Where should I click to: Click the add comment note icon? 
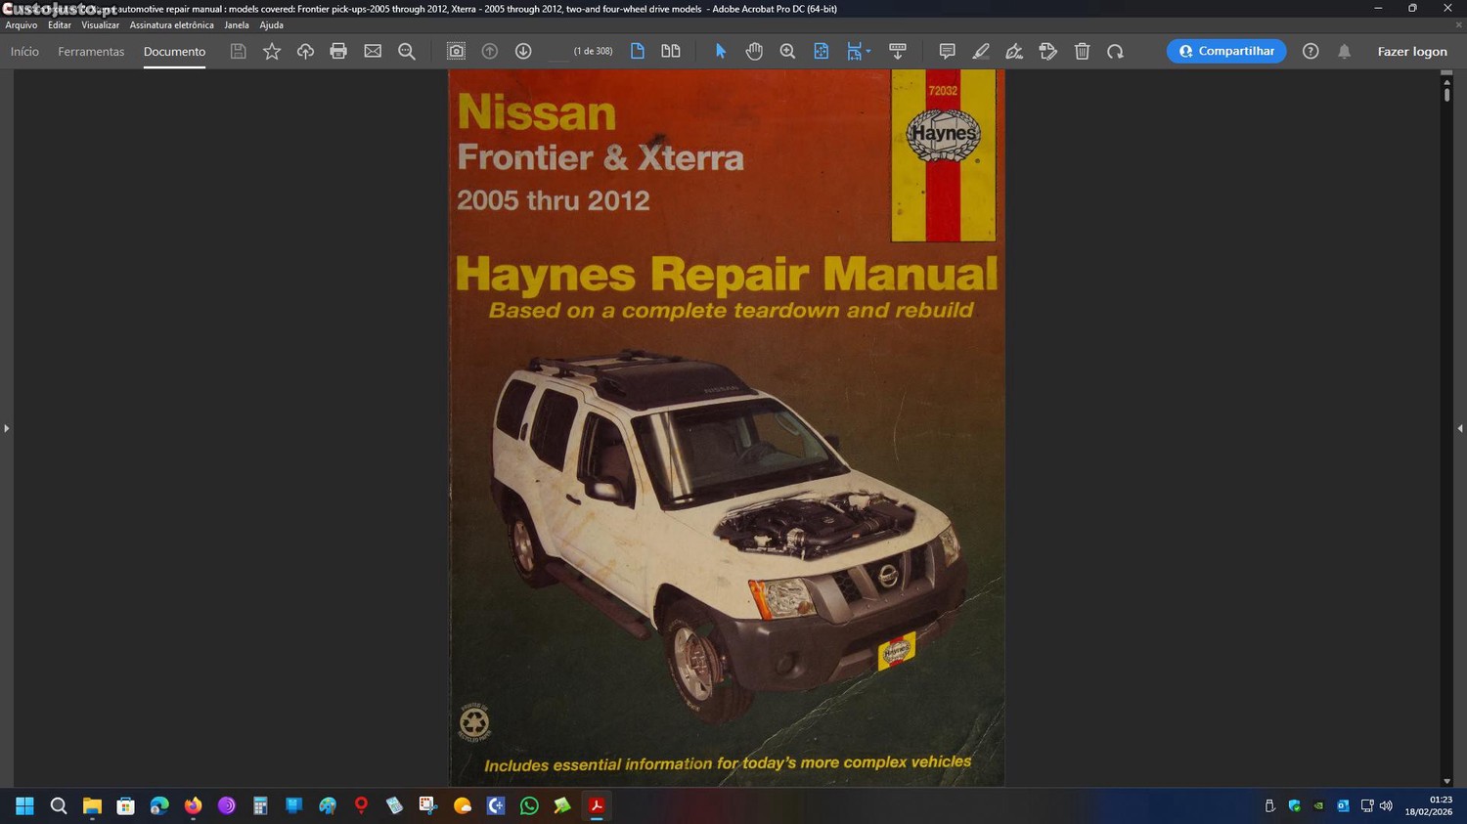(x=947, y=51)
